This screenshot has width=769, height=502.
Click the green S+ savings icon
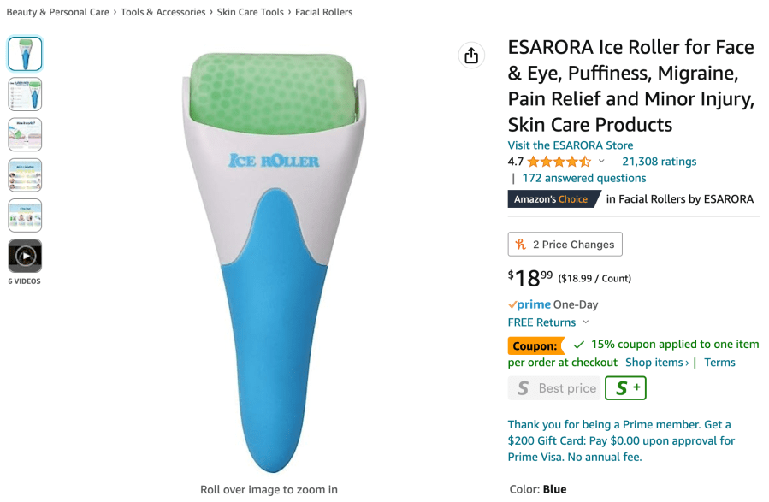click(625, 388)
